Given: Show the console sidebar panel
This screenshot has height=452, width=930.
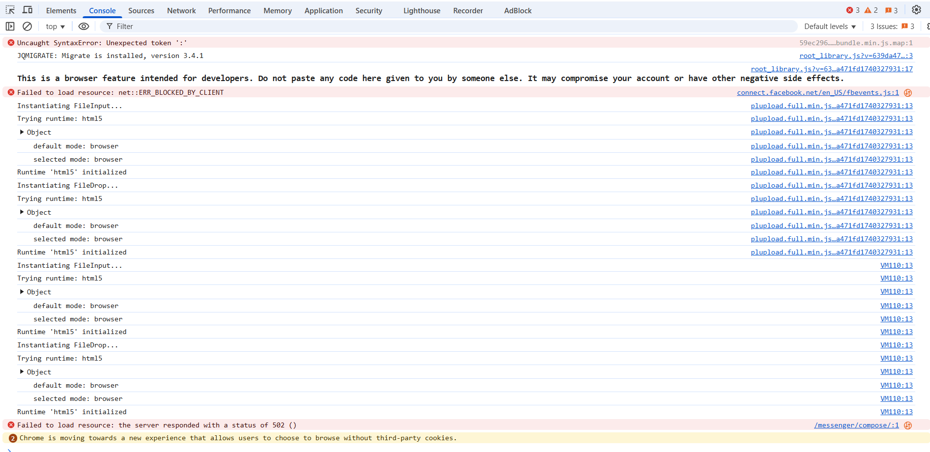Looking at the screenshot, I should (10, 27).
